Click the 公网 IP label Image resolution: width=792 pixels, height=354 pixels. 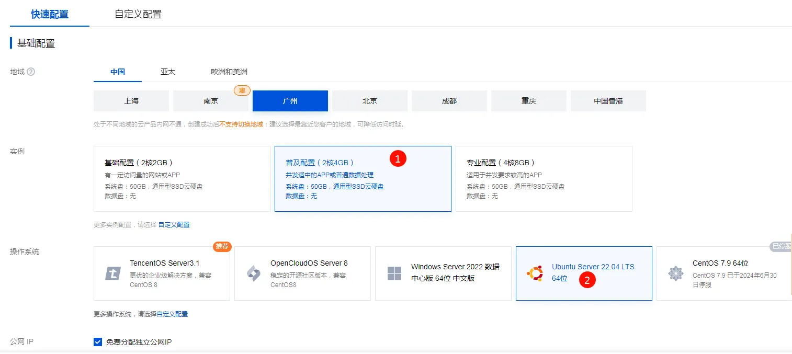click(x=22, y=342)
